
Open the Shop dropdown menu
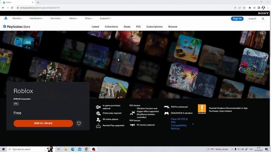click(88, 18)
